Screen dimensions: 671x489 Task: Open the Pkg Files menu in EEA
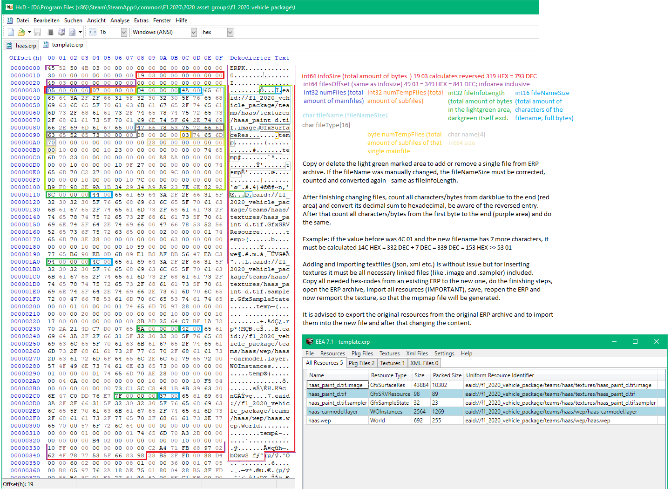[x=362, y=353]
